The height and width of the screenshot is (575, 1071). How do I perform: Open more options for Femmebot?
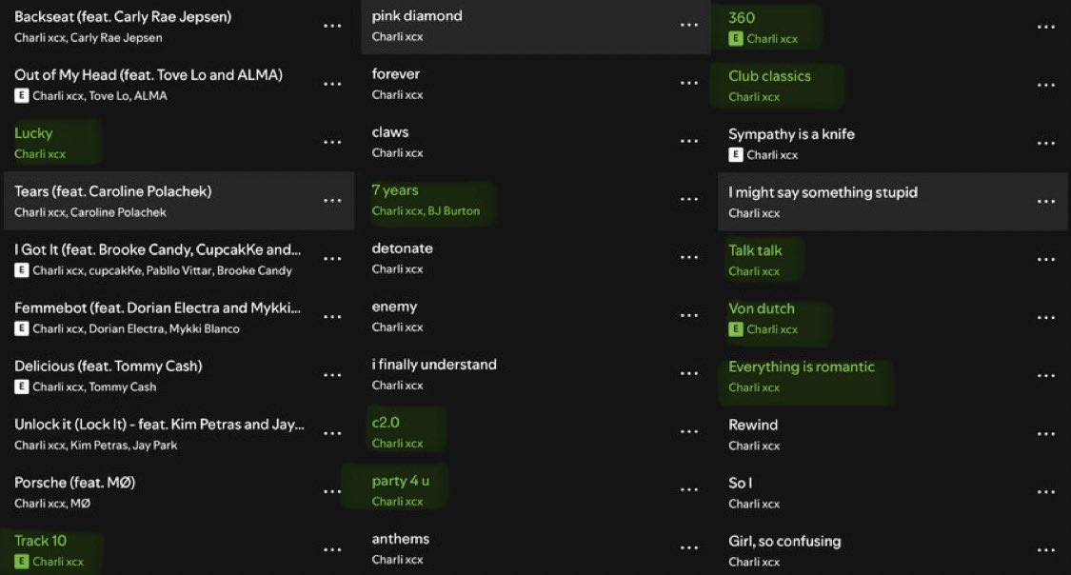332,317
